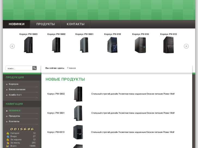Click Корпус PW-S603 title in carousel
Viewport: 198px width, 148px height.
(x=28, y=34)
